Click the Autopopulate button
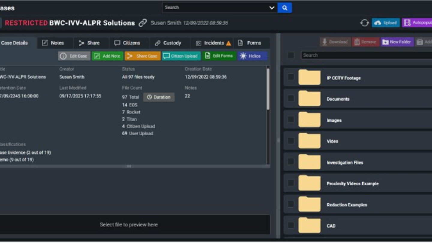This screenshot has height=243, width=432. (x=417, y=23)
